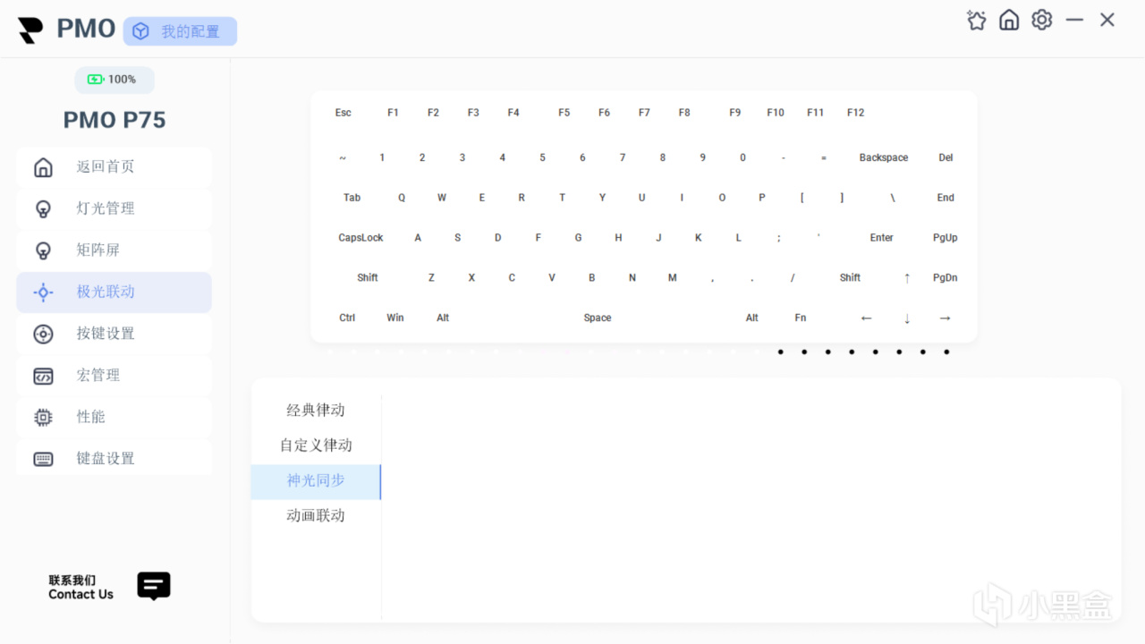Select the equals = key
Viewport: 1145px width, 644px height.
823,157
